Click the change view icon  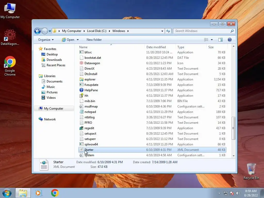[206, 40]
